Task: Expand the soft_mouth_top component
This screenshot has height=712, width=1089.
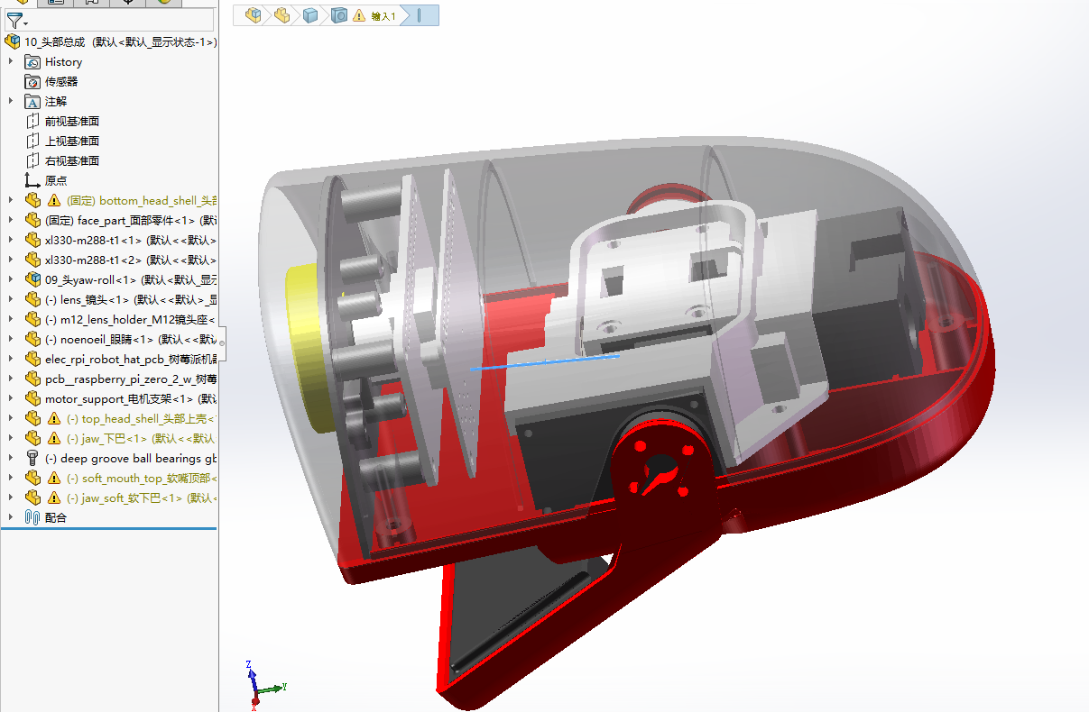Action: pos(11,478)
